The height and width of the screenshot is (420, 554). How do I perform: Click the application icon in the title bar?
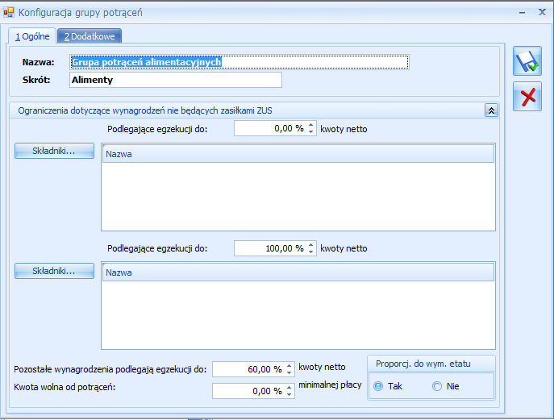click(x=9, y=13)
